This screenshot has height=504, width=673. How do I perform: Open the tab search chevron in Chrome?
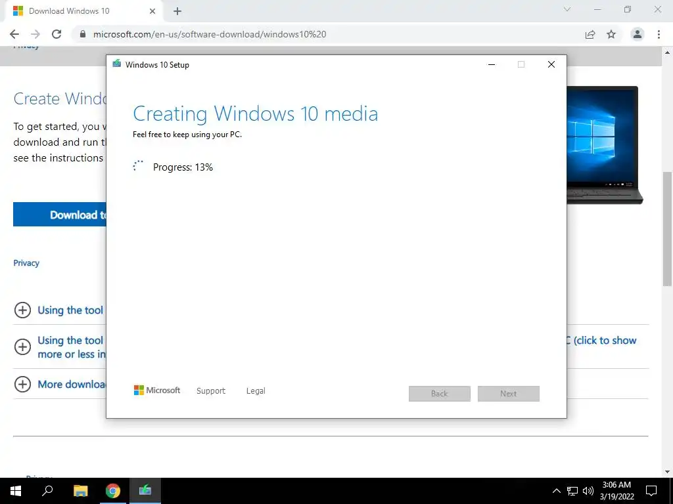click(567, 9)
